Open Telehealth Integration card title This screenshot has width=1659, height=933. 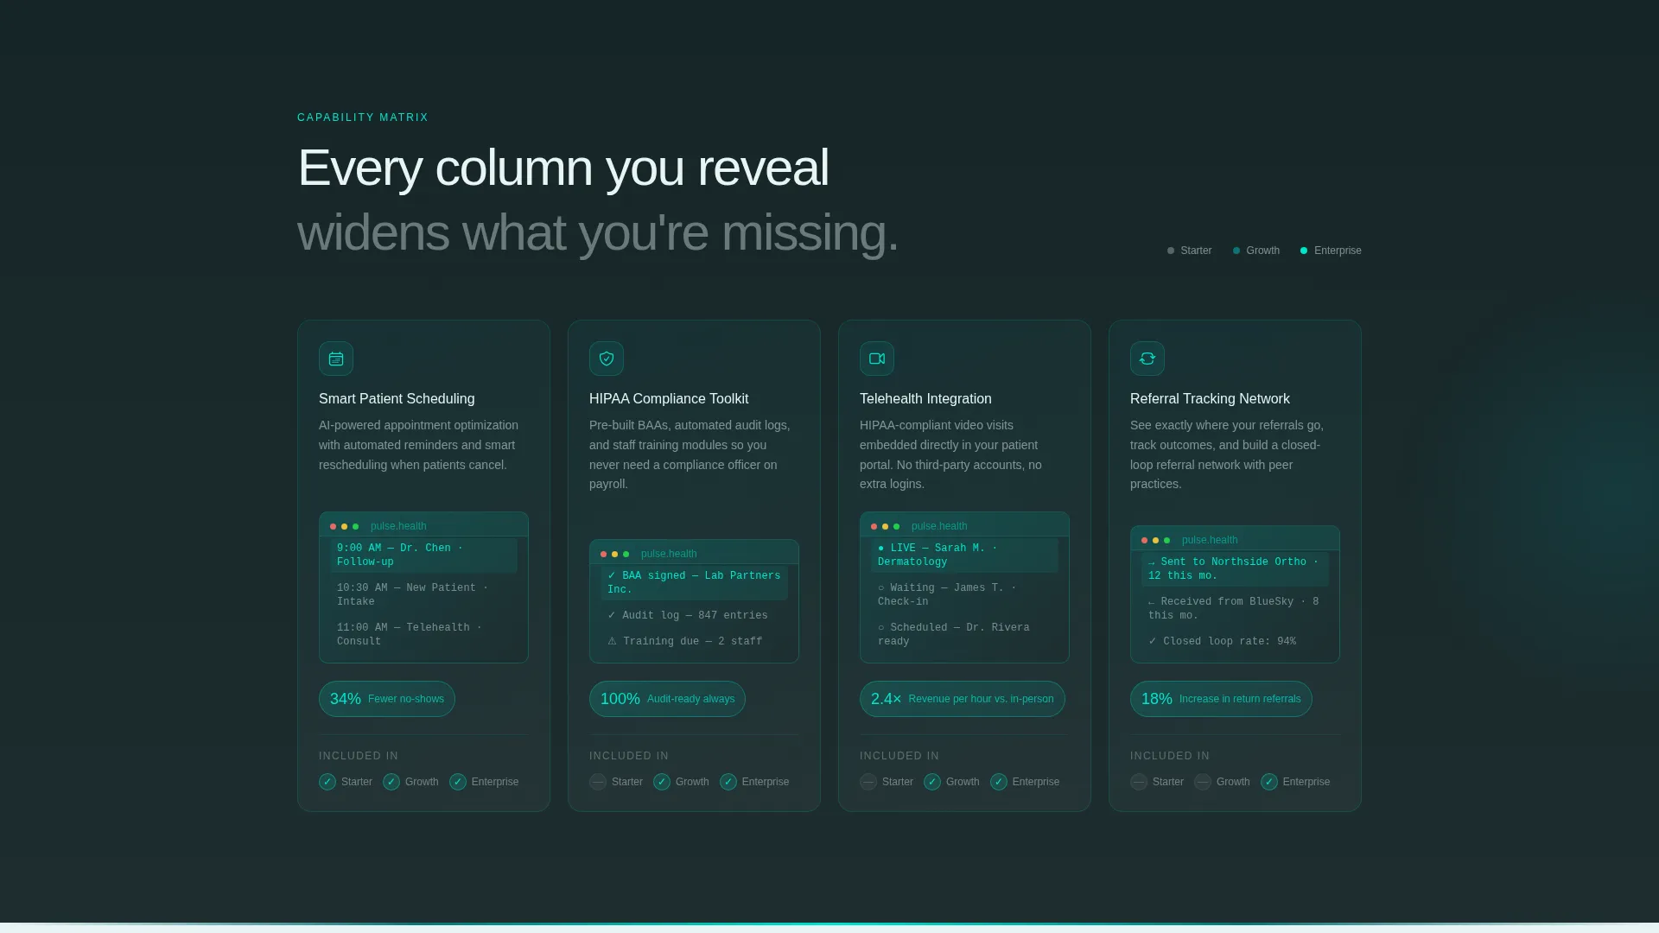point(925,398)
